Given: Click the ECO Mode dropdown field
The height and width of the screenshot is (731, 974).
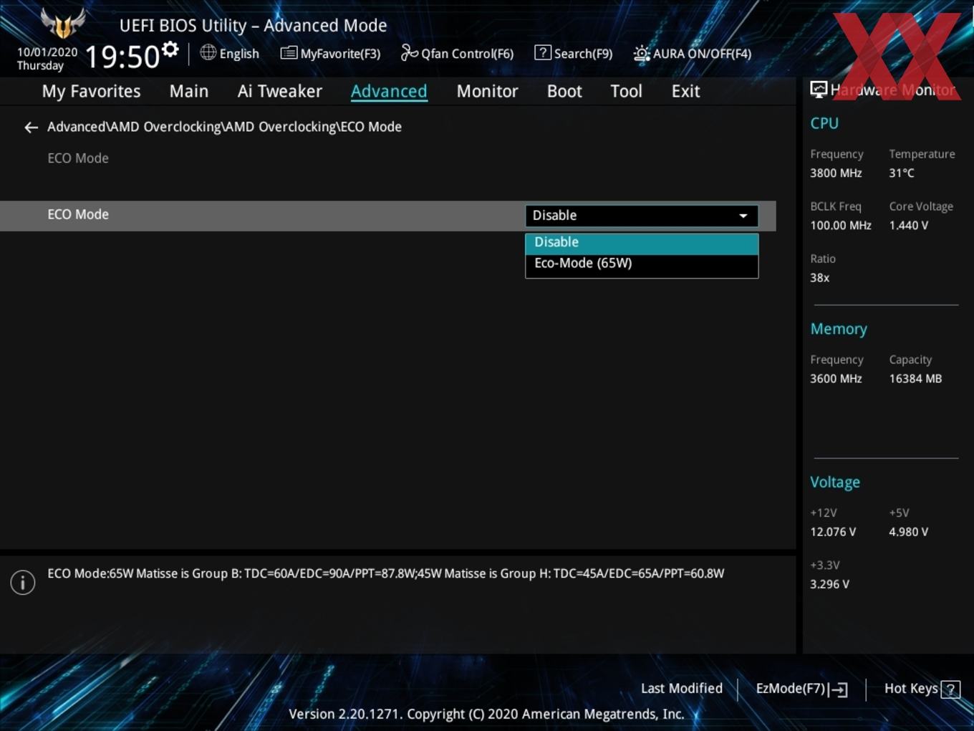Looking at the screenshot, I should 642,216.
